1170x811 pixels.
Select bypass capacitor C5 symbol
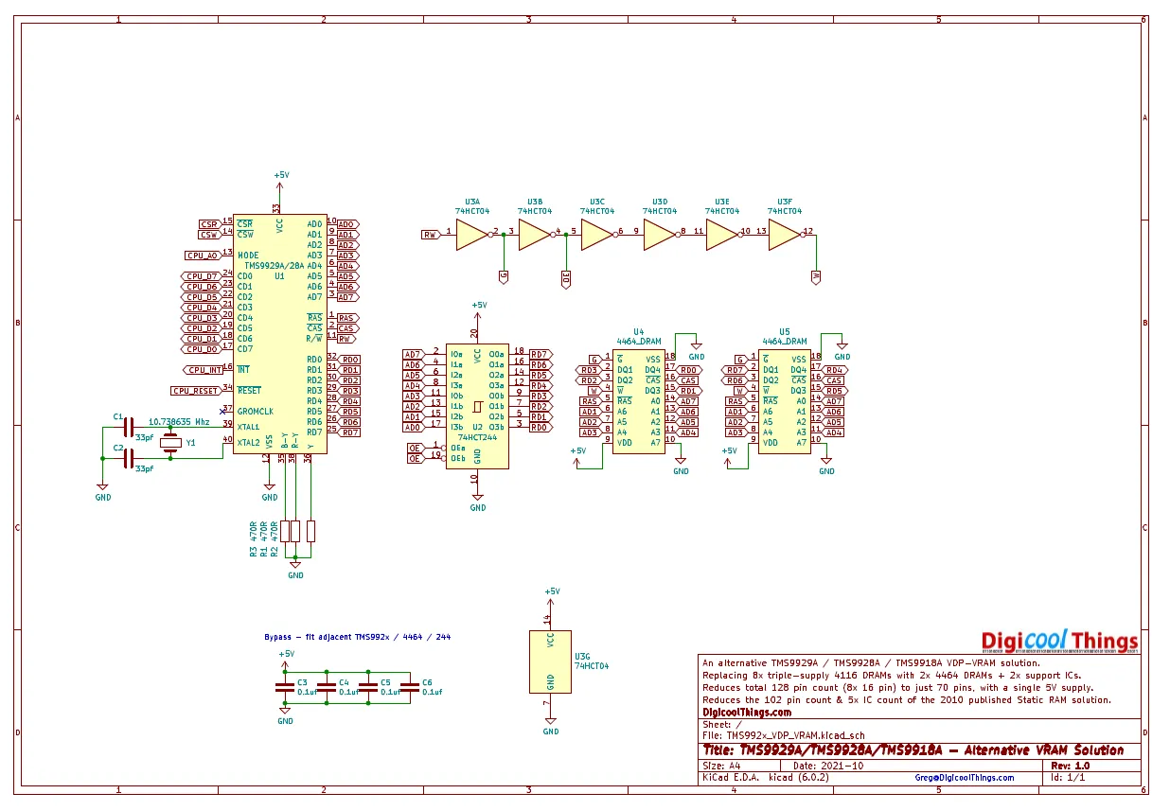pyautogui.click(x=368, y=687)
